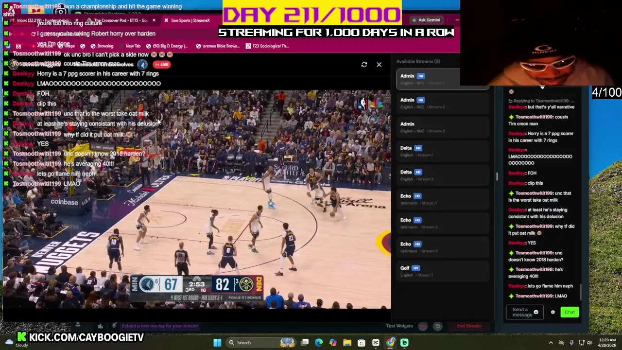This screenshot has height=350, width=622.
Task: Open the green streaming app on taskbar
Action: [404, 343]
